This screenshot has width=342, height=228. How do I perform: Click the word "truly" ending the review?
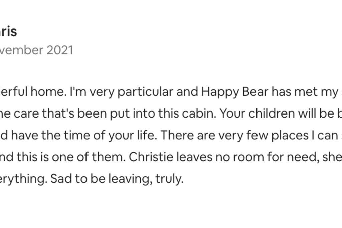pyautogui.click(x=169, y=179)
